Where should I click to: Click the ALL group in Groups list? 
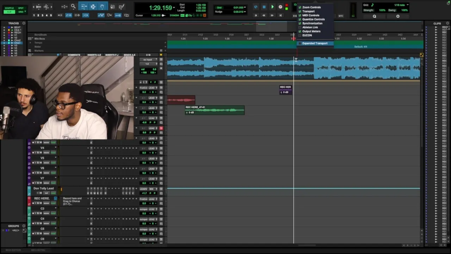16,230
